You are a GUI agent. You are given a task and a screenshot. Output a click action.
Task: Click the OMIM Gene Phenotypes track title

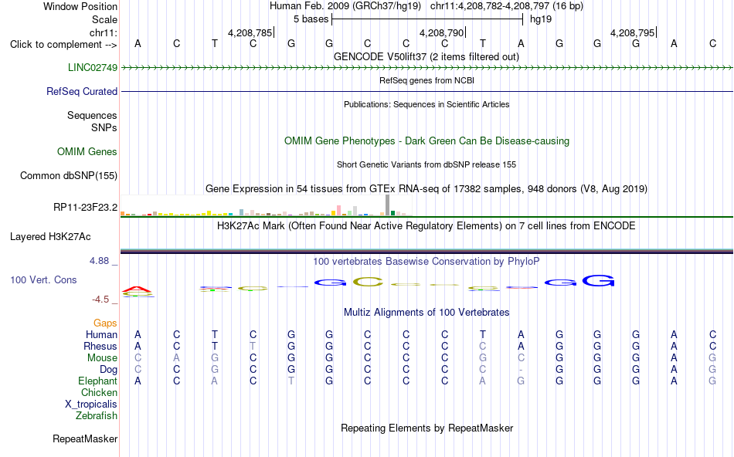[x=427, y=140]
